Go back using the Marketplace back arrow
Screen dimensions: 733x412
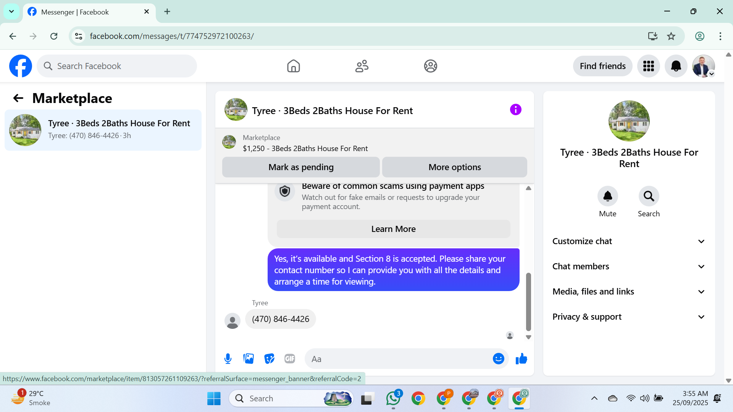click(18, 98)
